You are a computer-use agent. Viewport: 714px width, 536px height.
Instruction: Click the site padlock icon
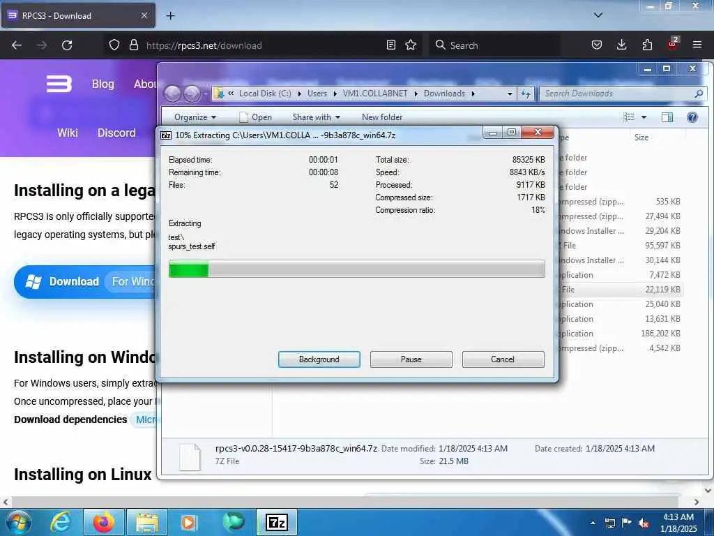click(x=133, y=45)
